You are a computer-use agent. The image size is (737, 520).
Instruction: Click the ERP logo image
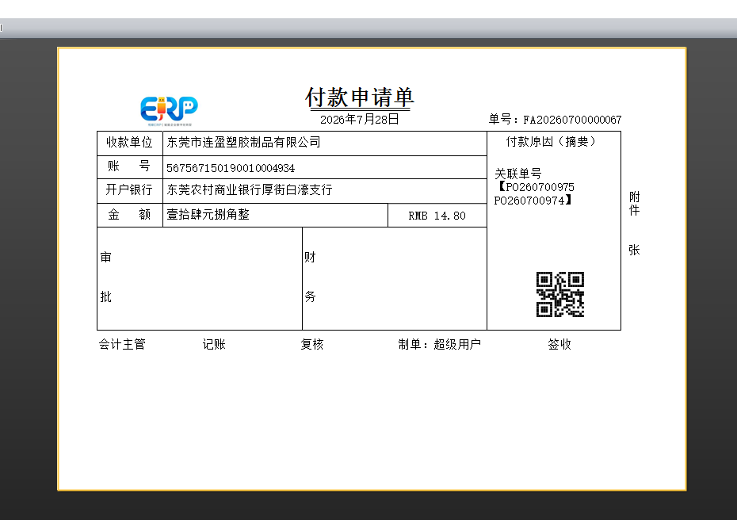tap(170, 111)
